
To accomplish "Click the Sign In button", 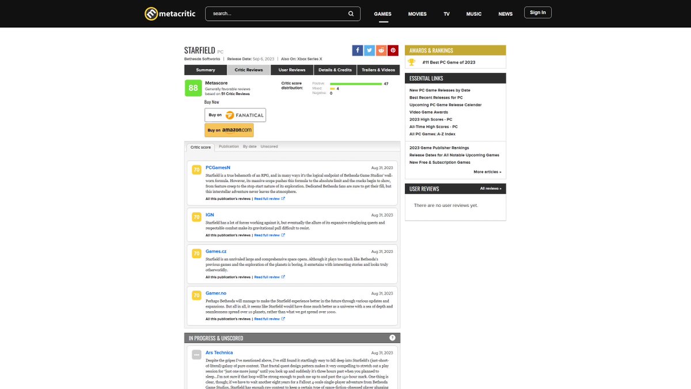I will pos(538,13).
